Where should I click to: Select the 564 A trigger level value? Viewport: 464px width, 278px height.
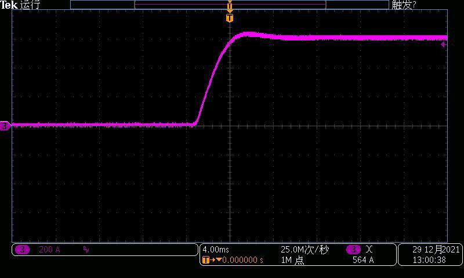pyautogui.click(x=363, y=260)
